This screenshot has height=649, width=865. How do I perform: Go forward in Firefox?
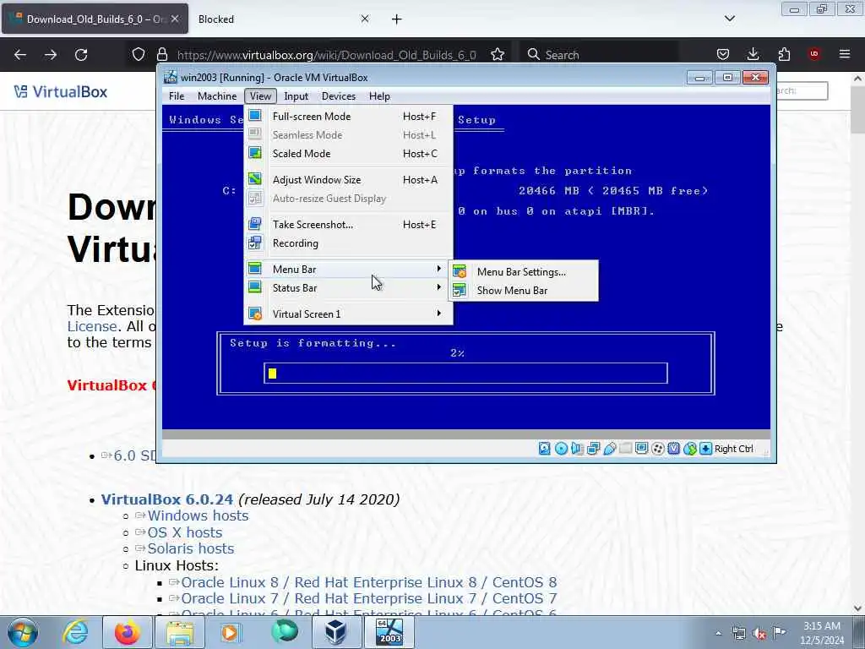pos(51,55)
